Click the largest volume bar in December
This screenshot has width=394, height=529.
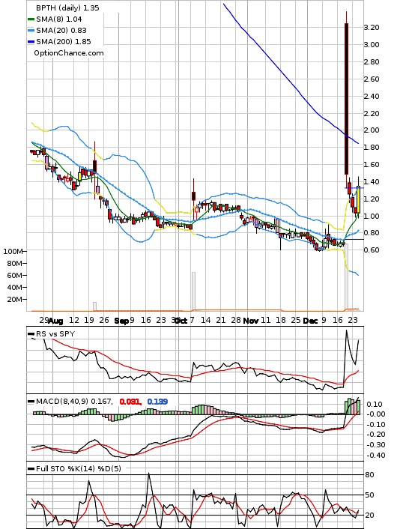tap(346, 276)
